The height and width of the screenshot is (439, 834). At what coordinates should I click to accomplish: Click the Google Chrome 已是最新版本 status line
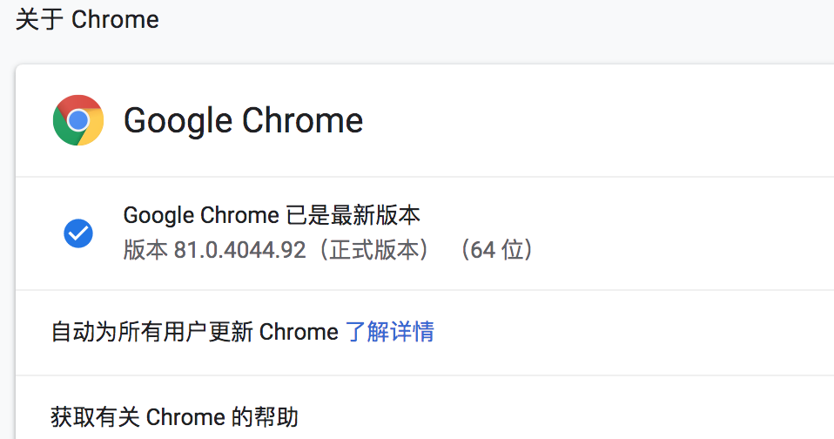click(x=272, y=215)
